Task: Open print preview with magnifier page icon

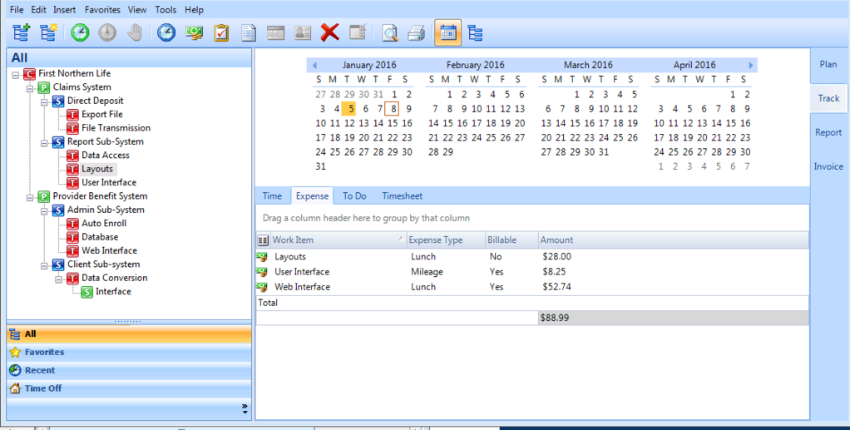Action: tap(389, 33)
